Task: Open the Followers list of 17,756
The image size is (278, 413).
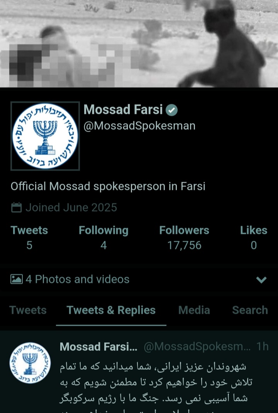Action: click(x=184, y=238)
